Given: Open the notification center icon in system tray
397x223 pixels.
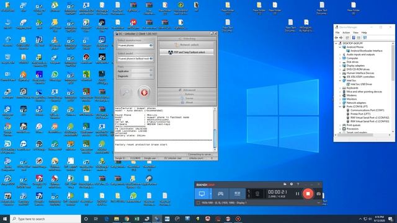Looking at the screenshot, I should [390, 219].
